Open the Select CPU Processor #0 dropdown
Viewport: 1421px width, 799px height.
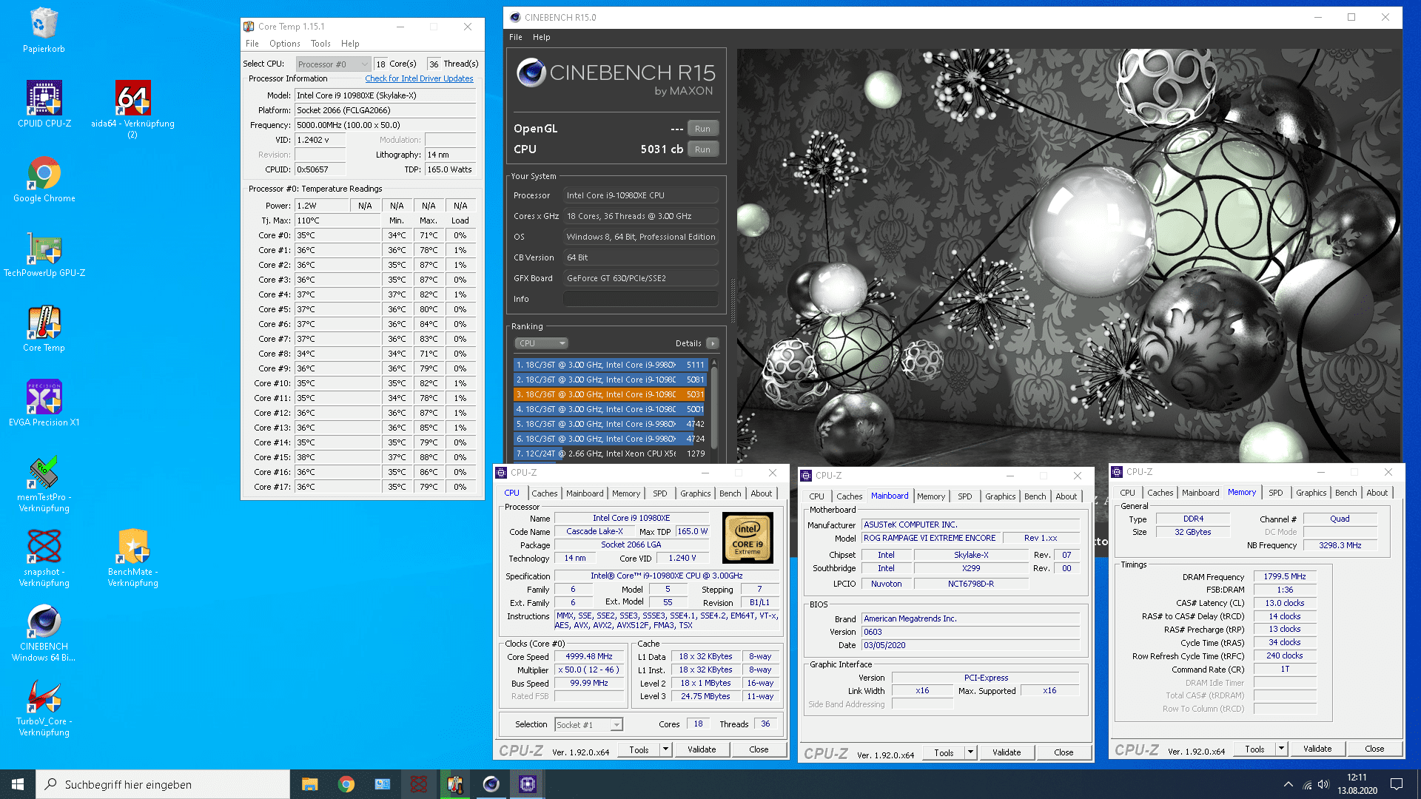pos(333,64)
